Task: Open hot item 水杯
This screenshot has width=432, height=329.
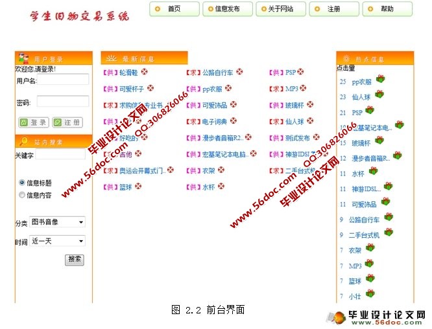Action: pos(358,174)
